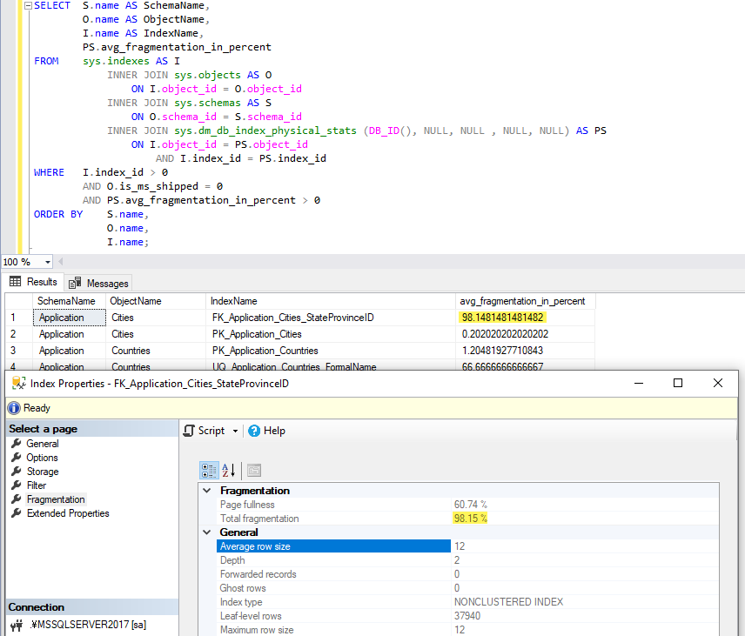Image resolution: width=745 pixels, height=636 pixels.
Task: Collapse the General section in property grid
Action: (x=207, y=532)
